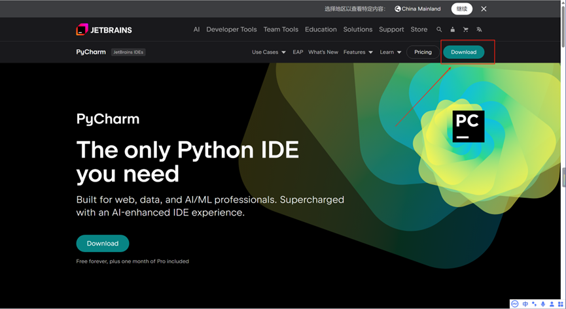Screen dimensions: 566x309
Task: Toggle the IME punctuation mode icon
Action: click(535, 304)
